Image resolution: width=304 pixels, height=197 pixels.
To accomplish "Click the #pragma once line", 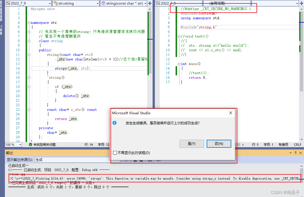I will coord(43,9).
